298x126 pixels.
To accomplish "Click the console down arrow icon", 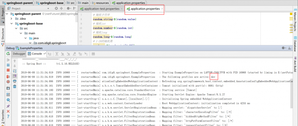I will (15, 66).
